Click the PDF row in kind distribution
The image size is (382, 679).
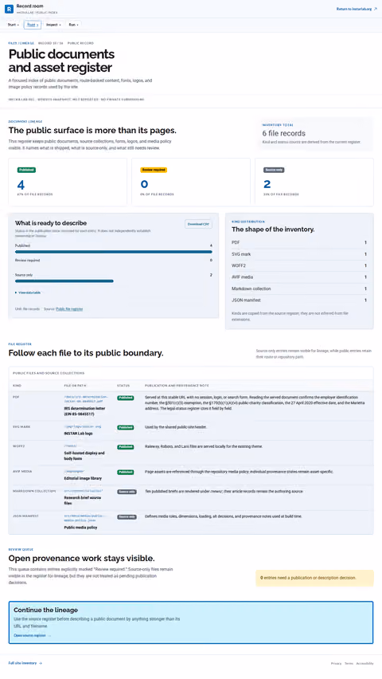(x=299, y=242)
